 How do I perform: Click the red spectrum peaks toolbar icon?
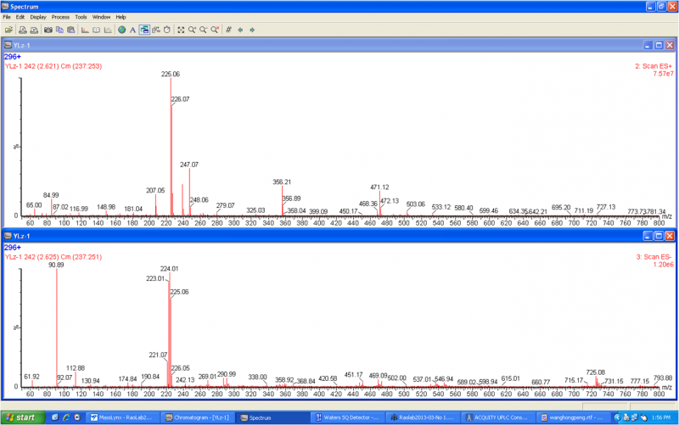coord(86,30)
